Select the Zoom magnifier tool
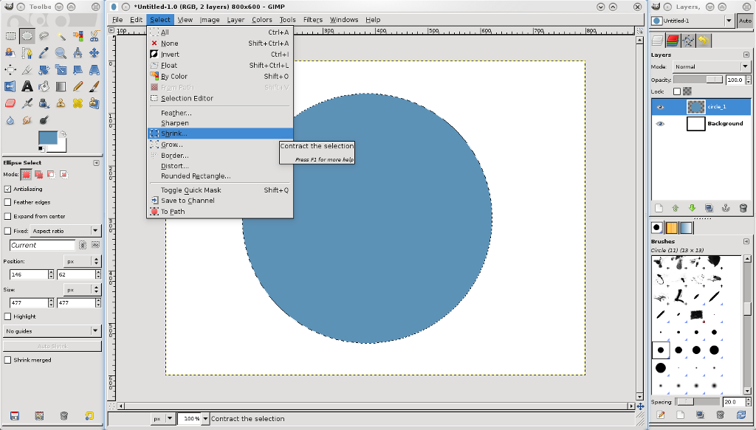This screenshot has height=430, width=756. click(61, 53)
